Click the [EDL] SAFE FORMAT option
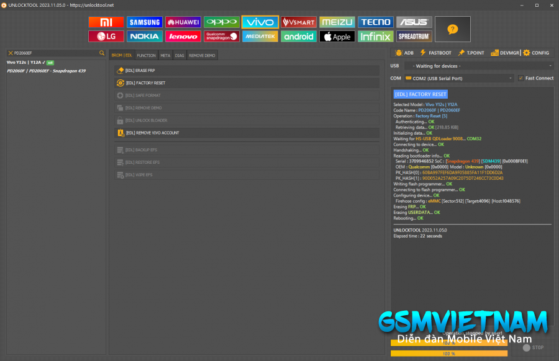559x361 pixels. click(x=247, y=96)
